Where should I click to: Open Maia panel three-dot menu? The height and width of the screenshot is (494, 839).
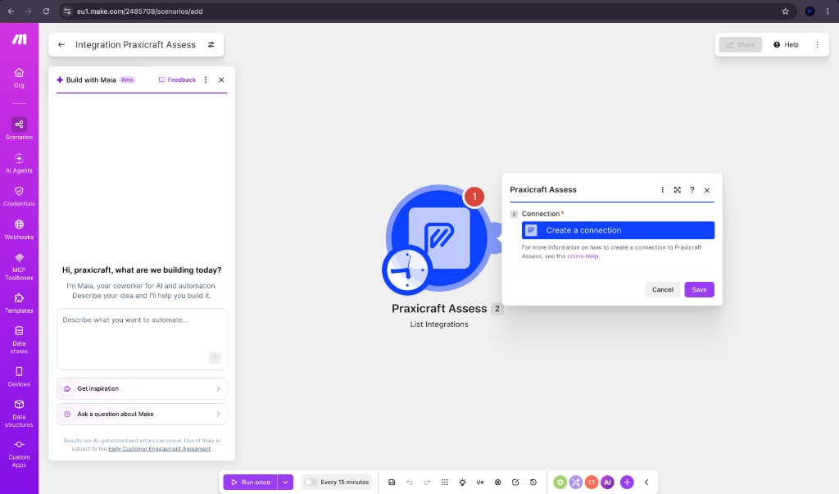click(x=206, y=79)
